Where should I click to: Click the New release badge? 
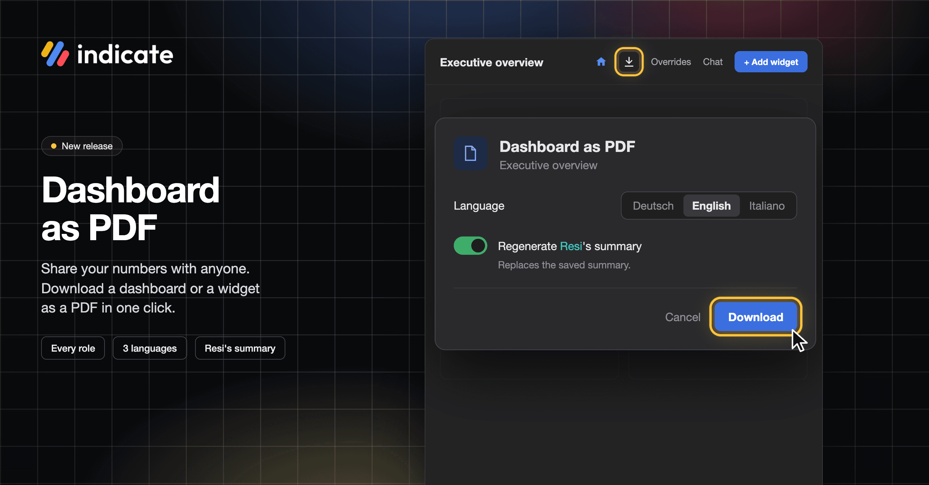tap(82, 146)
